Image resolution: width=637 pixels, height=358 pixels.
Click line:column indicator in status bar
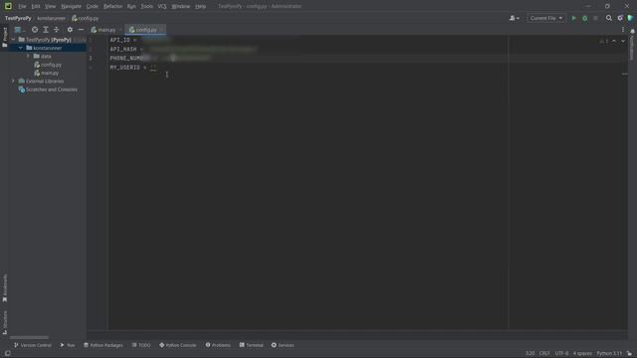pyautogui.click(x=530, y=354)
